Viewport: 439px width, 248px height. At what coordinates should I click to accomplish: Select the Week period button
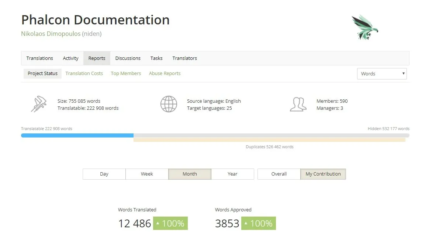click(147, 174)
